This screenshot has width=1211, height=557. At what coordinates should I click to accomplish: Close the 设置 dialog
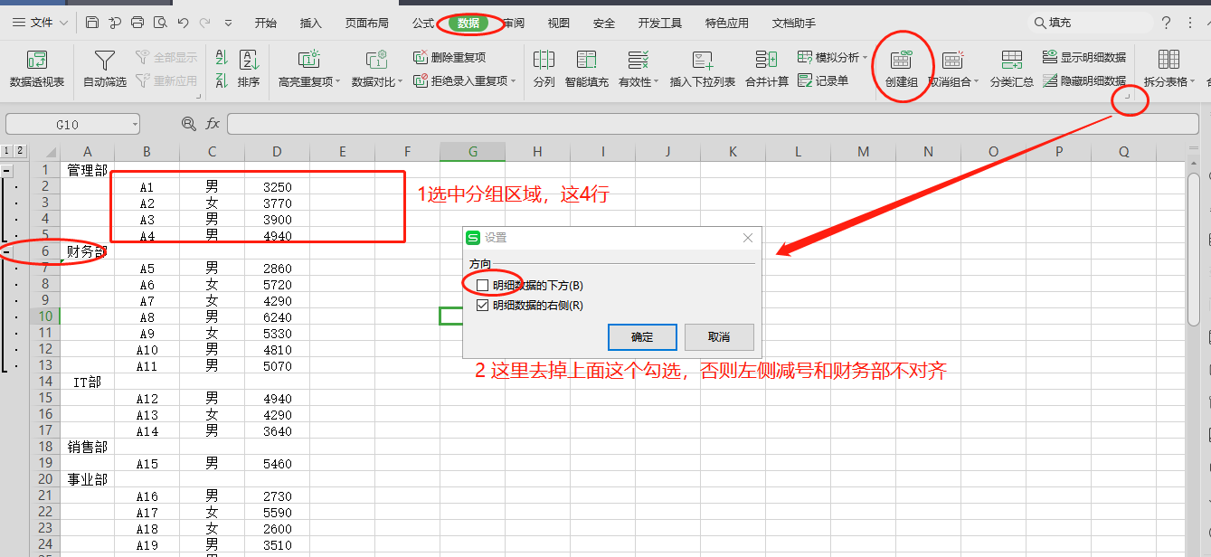tap(748, 238)
